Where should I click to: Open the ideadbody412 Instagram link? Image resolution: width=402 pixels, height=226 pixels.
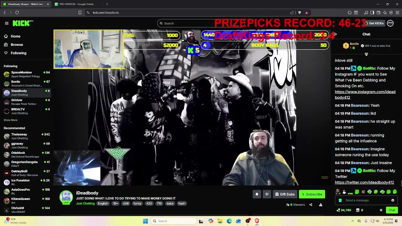[365, 95]
